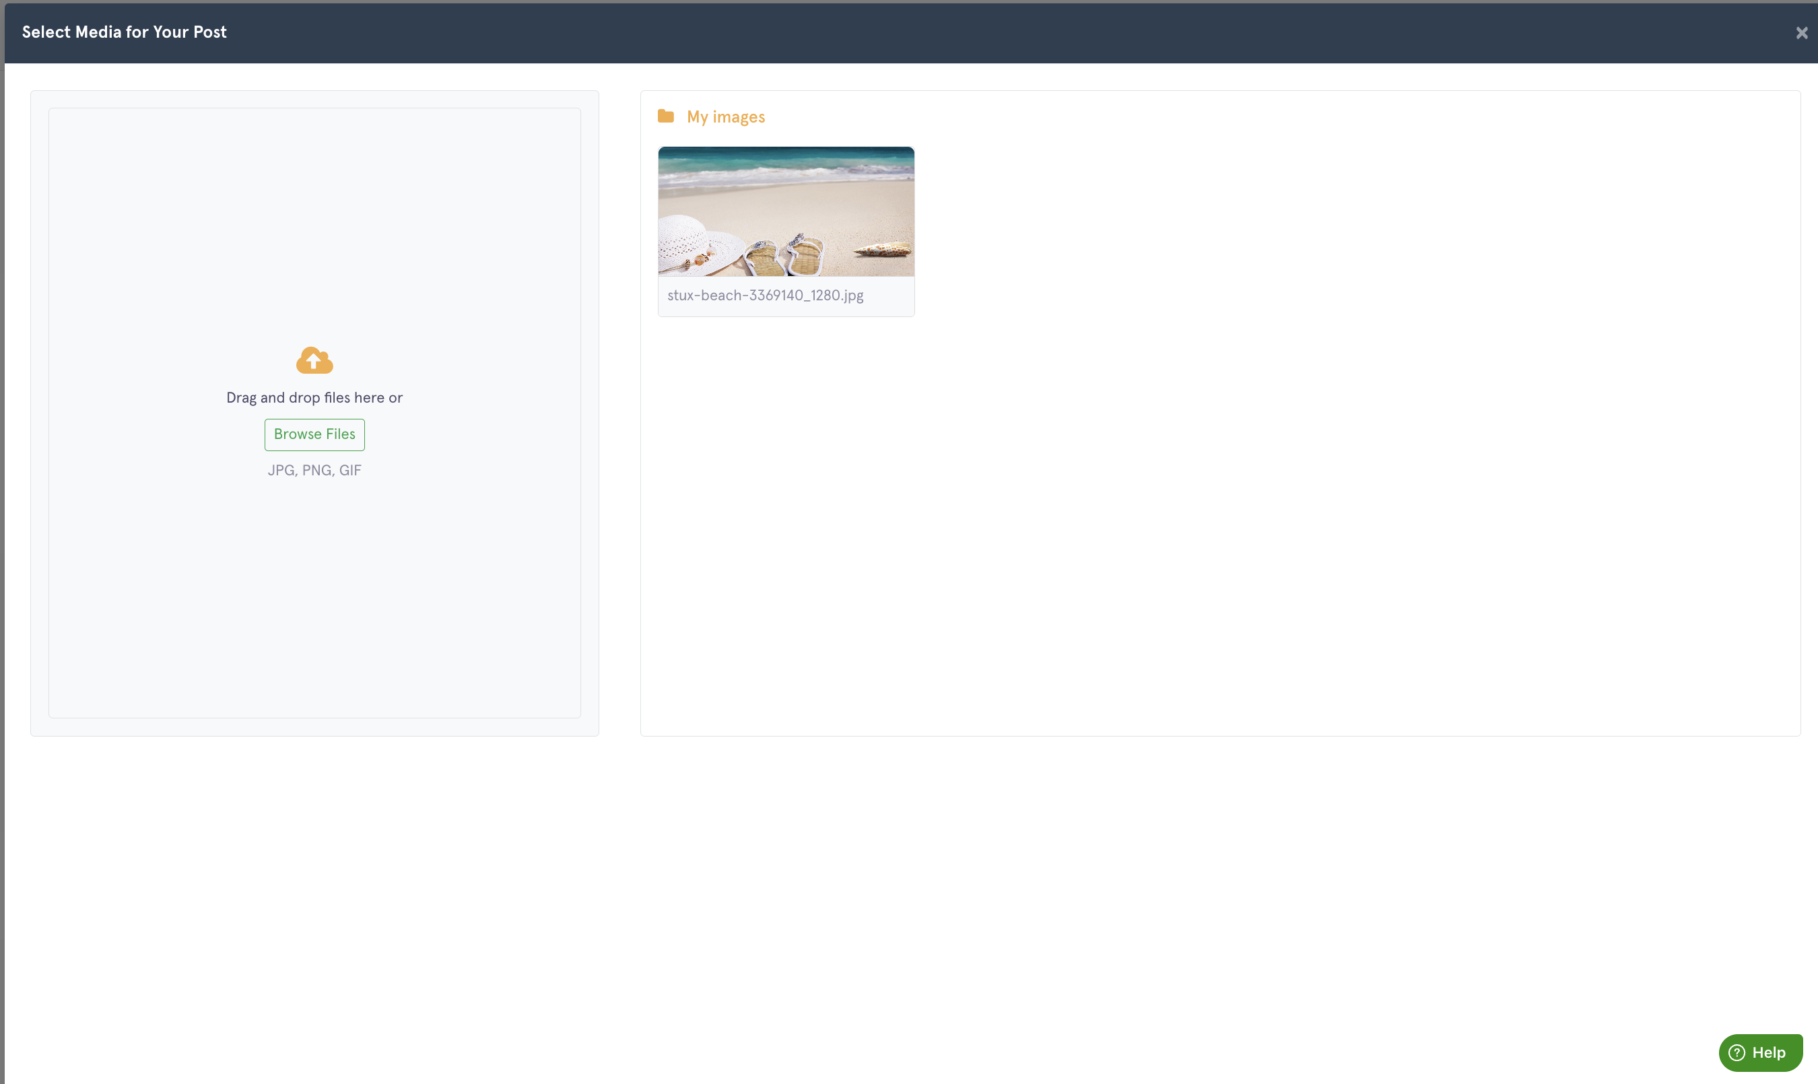Close the Select Media dialog
Viewport: 1818px width, 1084px height.
pos(1800,33)
